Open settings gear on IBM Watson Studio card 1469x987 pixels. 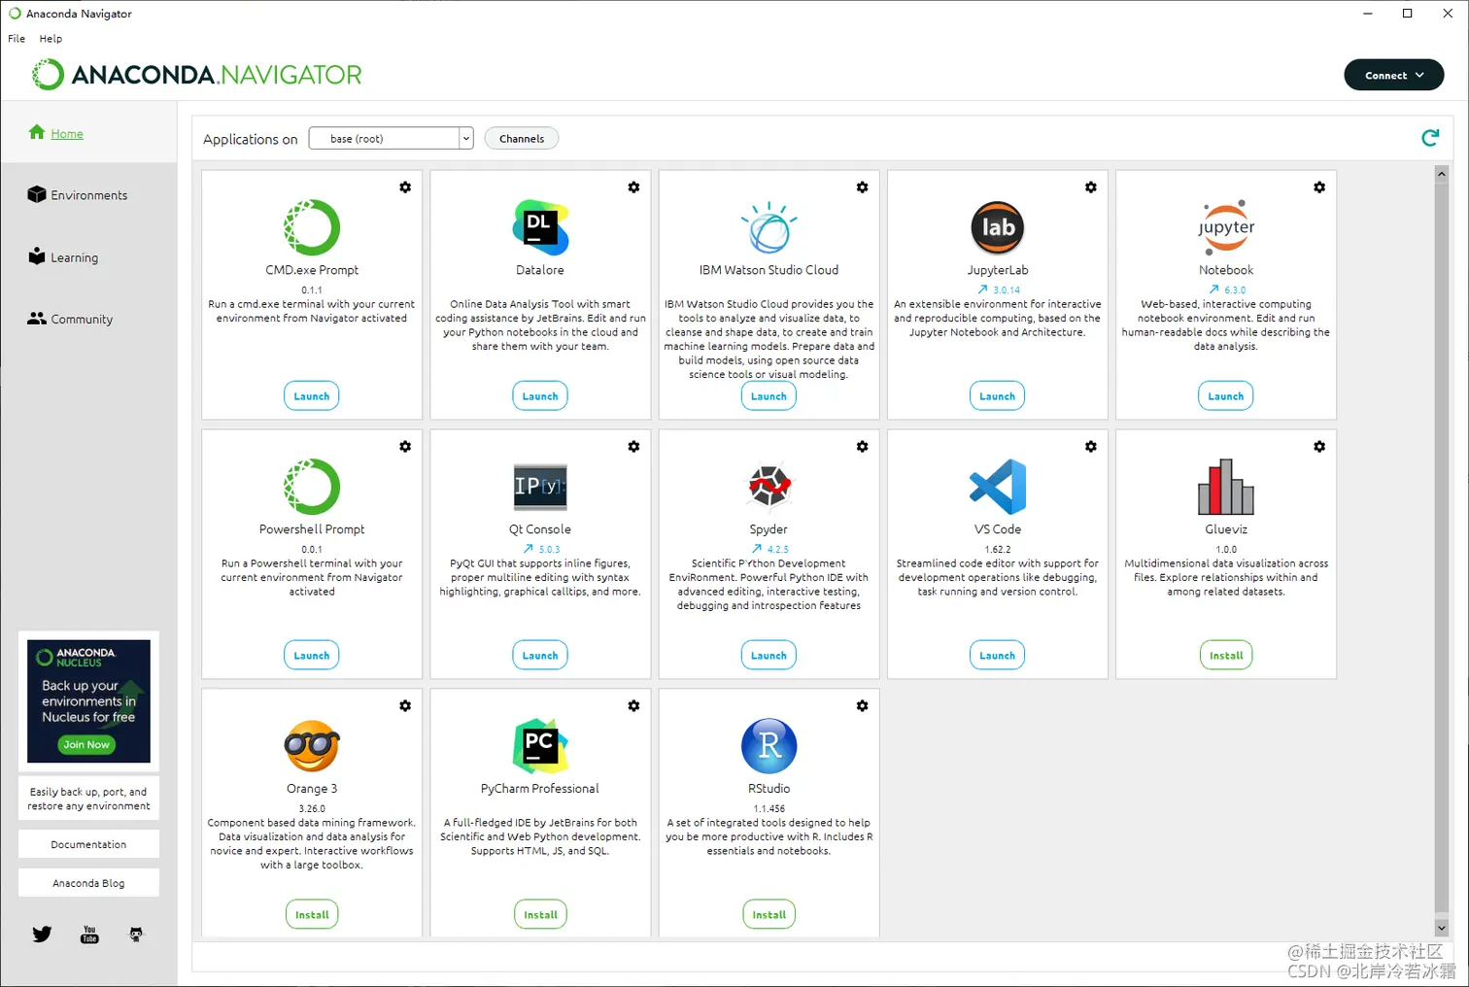(x=862, y=187)
